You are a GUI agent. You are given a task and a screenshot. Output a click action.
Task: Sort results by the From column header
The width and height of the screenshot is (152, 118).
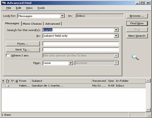pos(24,81)
